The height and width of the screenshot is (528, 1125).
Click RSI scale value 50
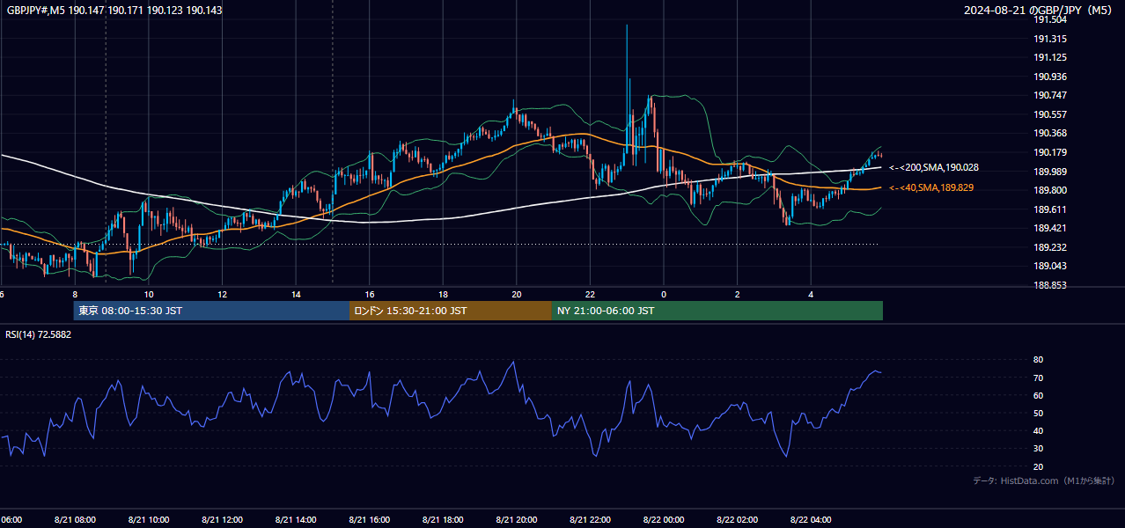point(1038,413)
